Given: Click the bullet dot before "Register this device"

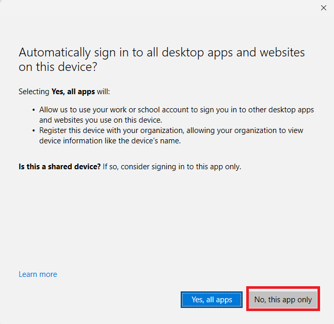Looking at the screenshot, I should (x=33, y=131).
